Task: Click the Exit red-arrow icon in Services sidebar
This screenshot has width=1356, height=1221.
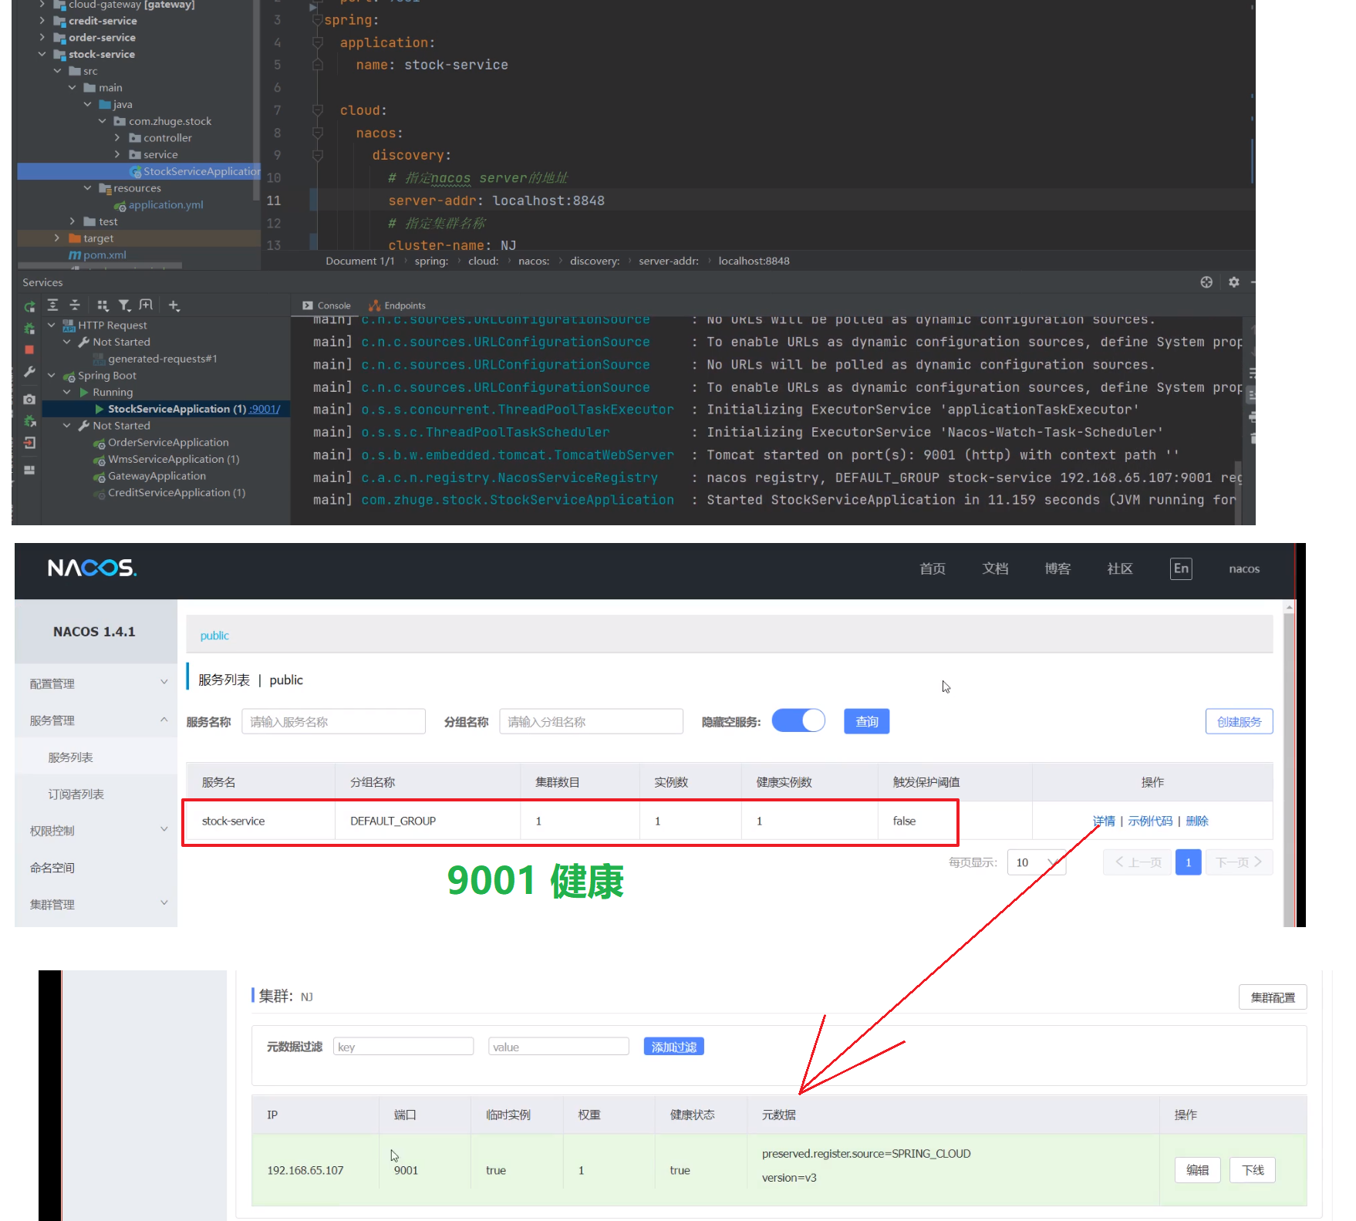Action: click(x=29, y=443)
